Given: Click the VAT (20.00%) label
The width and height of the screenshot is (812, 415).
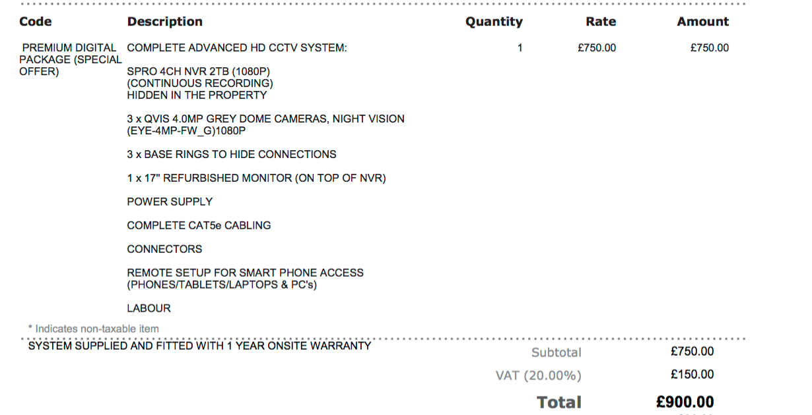Looking at the screenshot, I should 538,375.
